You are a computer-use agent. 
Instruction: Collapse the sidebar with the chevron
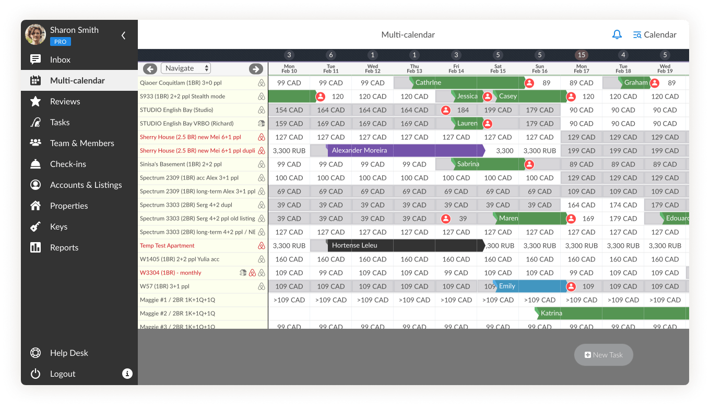tap(123, 35)
